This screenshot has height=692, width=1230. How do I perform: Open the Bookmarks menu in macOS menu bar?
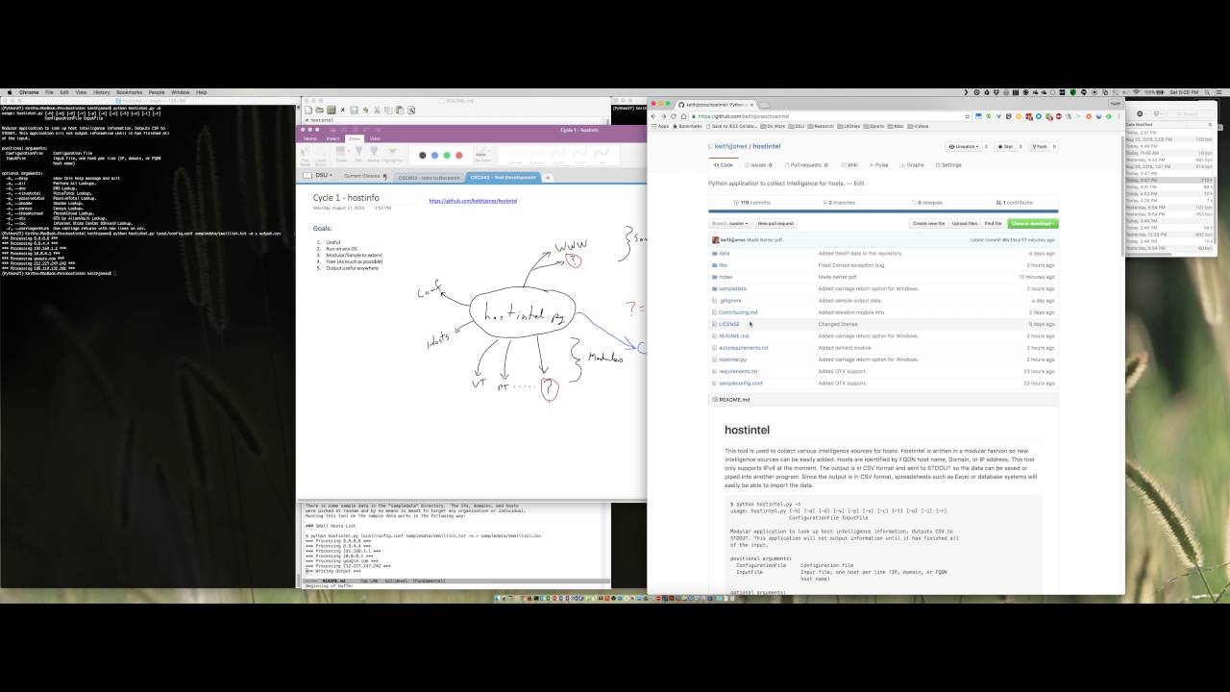(130, 92)
